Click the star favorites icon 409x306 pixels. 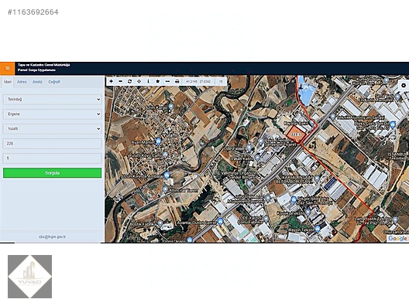[157, 81]
